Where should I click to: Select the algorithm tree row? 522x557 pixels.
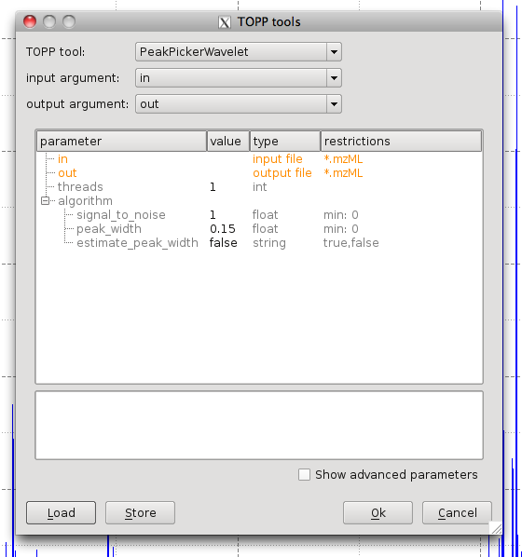pyautogui.click(x=259, y=200)
